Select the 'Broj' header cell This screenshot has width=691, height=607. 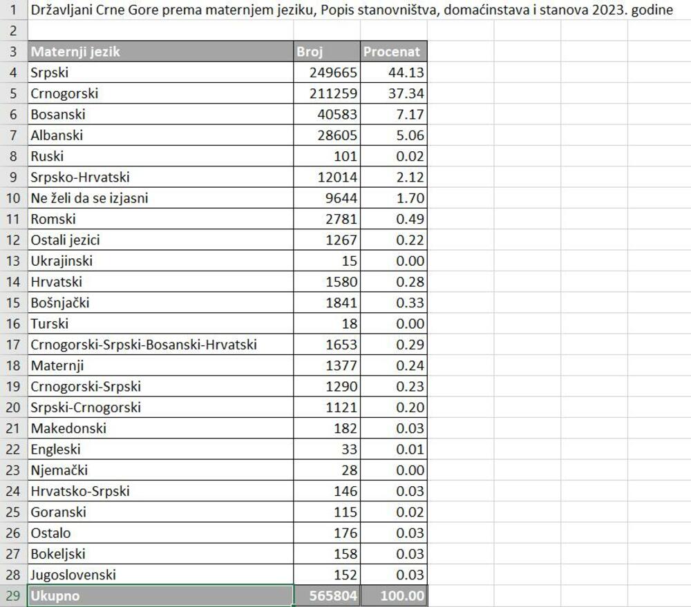pyautogui.click(x=326, y=52)
